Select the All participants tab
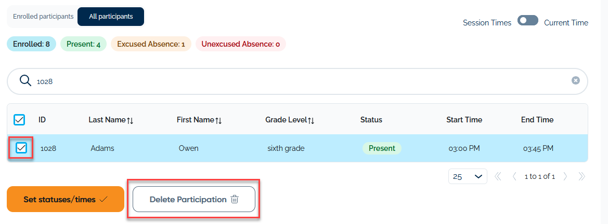608x224 pixels. click(x=110, y=17)
